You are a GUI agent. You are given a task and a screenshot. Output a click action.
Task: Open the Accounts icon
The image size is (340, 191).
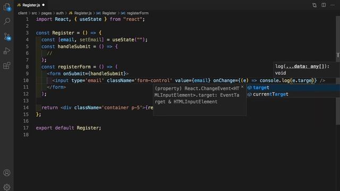(7, 172)
